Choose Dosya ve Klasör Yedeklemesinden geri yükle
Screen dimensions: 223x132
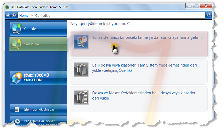(139, 99)
